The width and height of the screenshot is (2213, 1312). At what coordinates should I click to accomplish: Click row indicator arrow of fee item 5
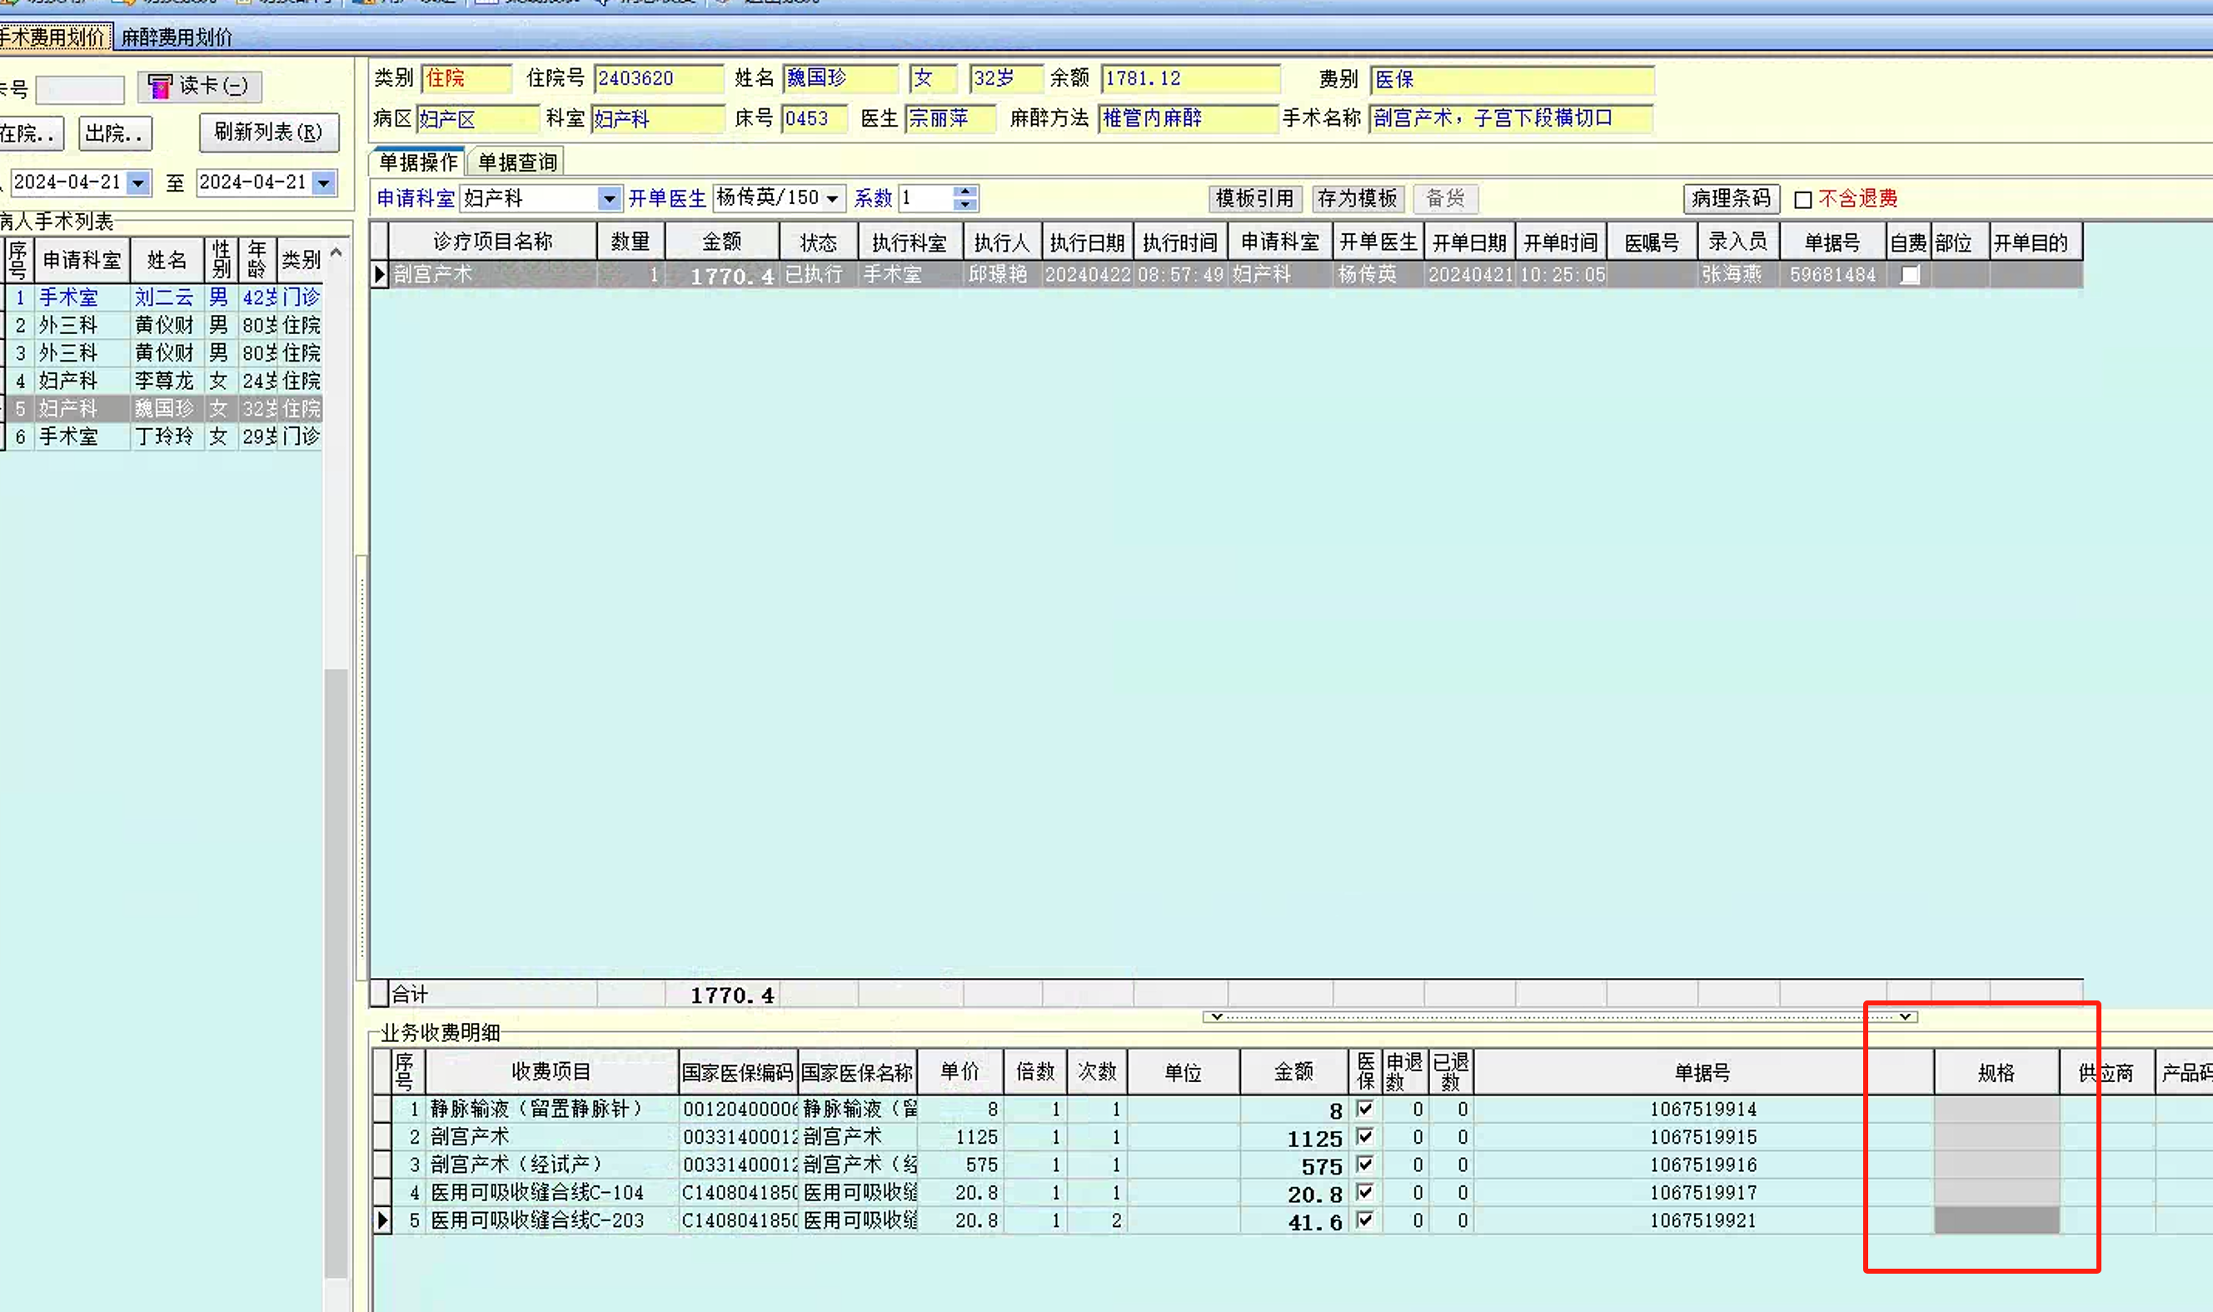coord(381,1221)
